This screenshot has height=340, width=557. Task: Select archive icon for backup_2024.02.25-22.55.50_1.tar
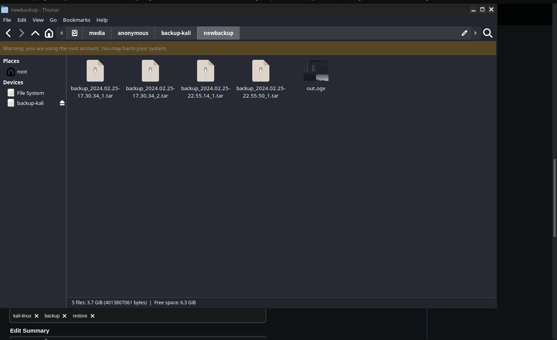click(x=261, y=71)
